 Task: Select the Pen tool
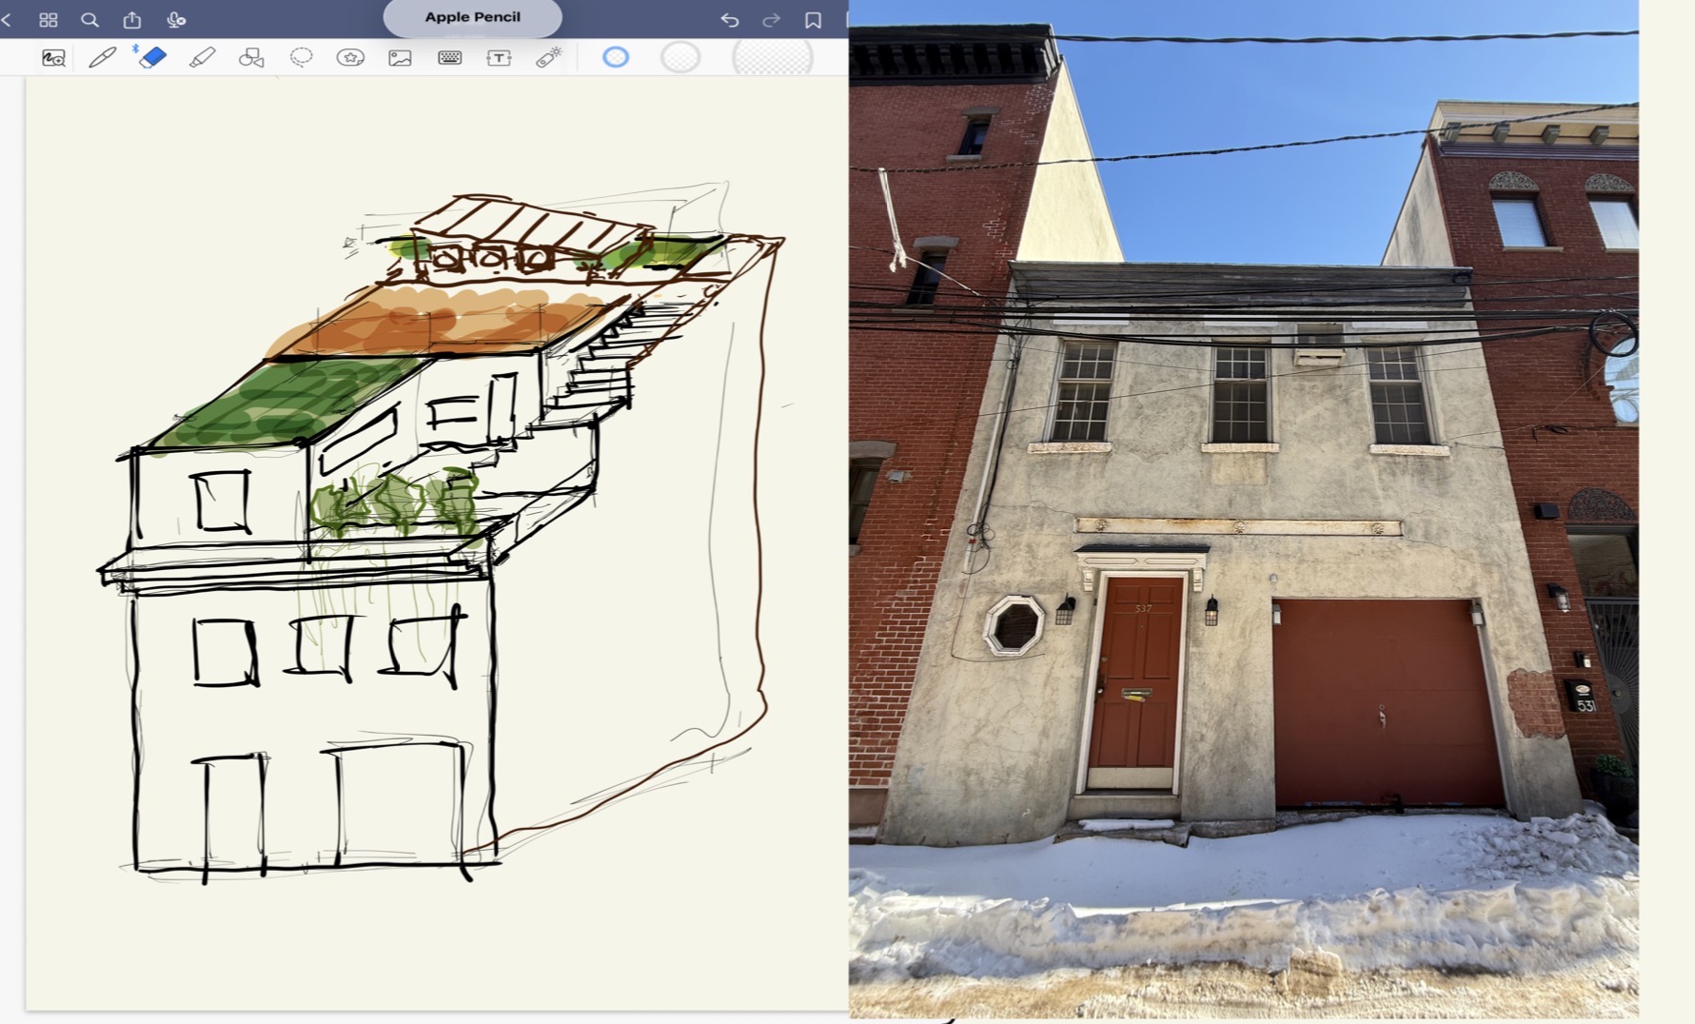(102, 58)
